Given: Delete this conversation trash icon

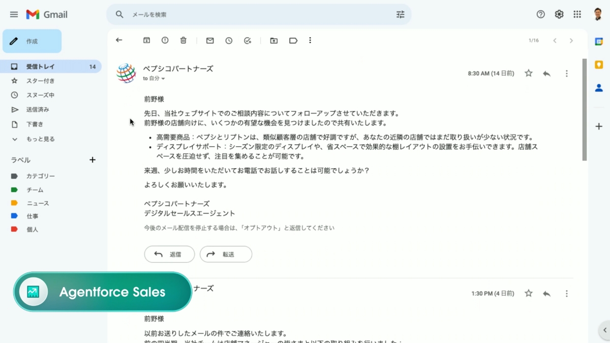Looking at the screenshot, I should [184, 40].
